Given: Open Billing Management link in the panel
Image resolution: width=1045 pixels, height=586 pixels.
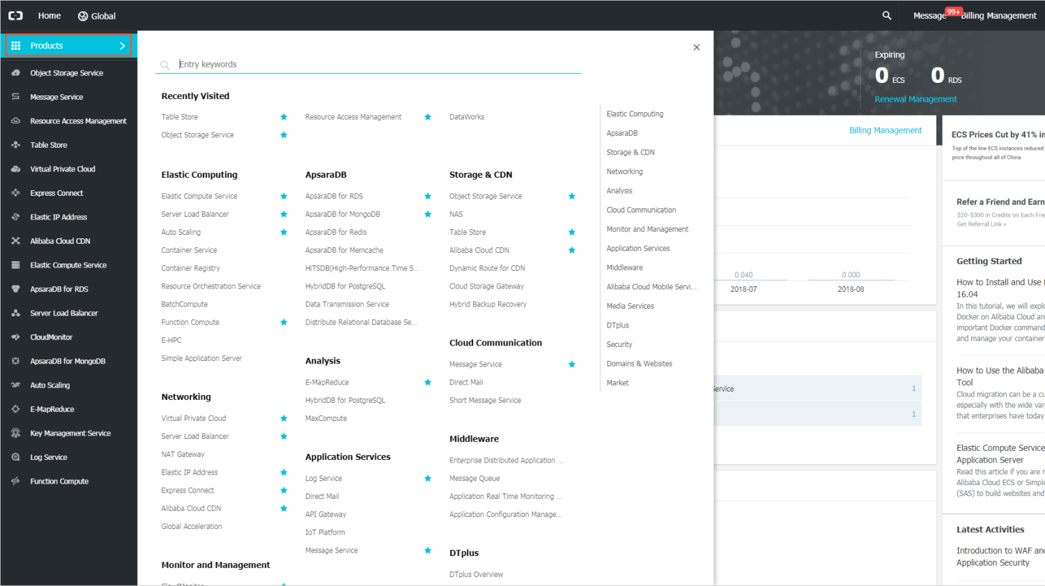Looking at the screenshot, I should click(x=885, y=130).
